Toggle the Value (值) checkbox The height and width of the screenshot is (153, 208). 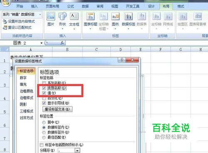44,93
